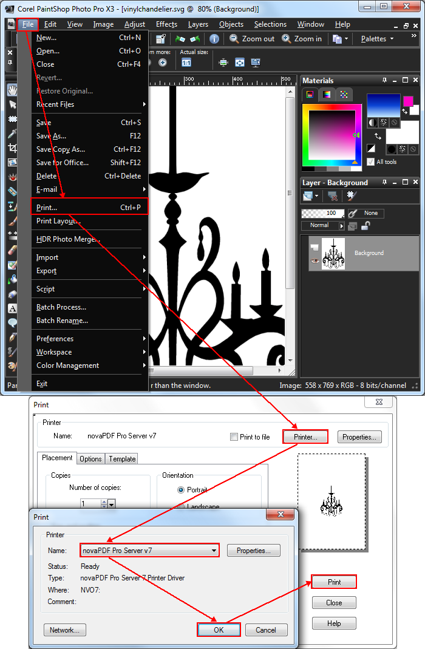
Task: Select the Preset Shape speech bubble tool
Action: [x=12, y=323]
